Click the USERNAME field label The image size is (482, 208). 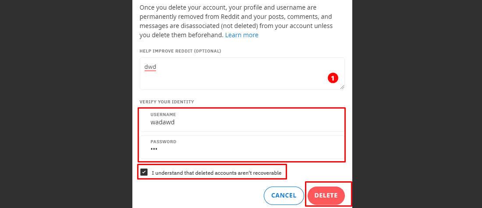point(163,115)
